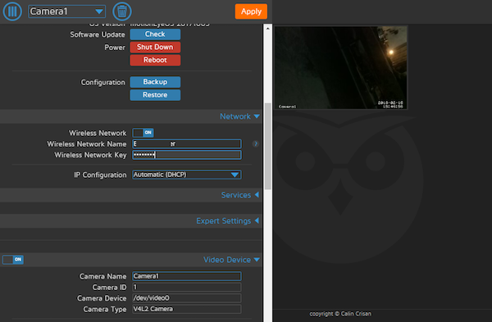Image resolution: width=492 pixels, height=322 pixels.
Task: Expand the Services section
Action: 240,195
